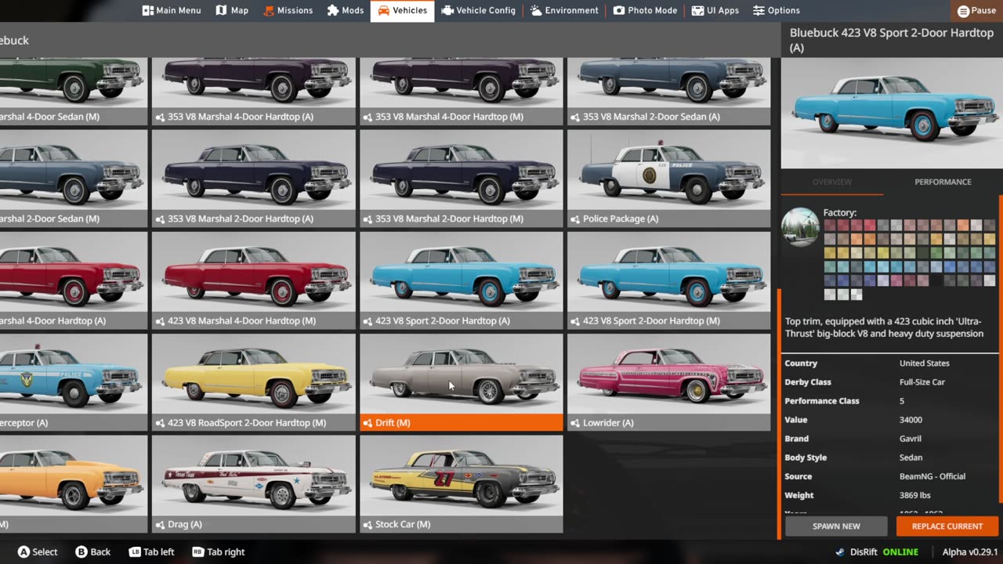Image resolution: width=1003 pixels, height=564 pixels.
Task: Pick the bright red Factory swatch
Action: [870, 226]
